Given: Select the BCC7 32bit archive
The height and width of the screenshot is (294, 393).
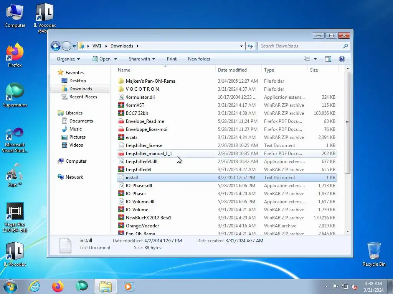Looking at the screenshot, I should click(x=226, y=113).
